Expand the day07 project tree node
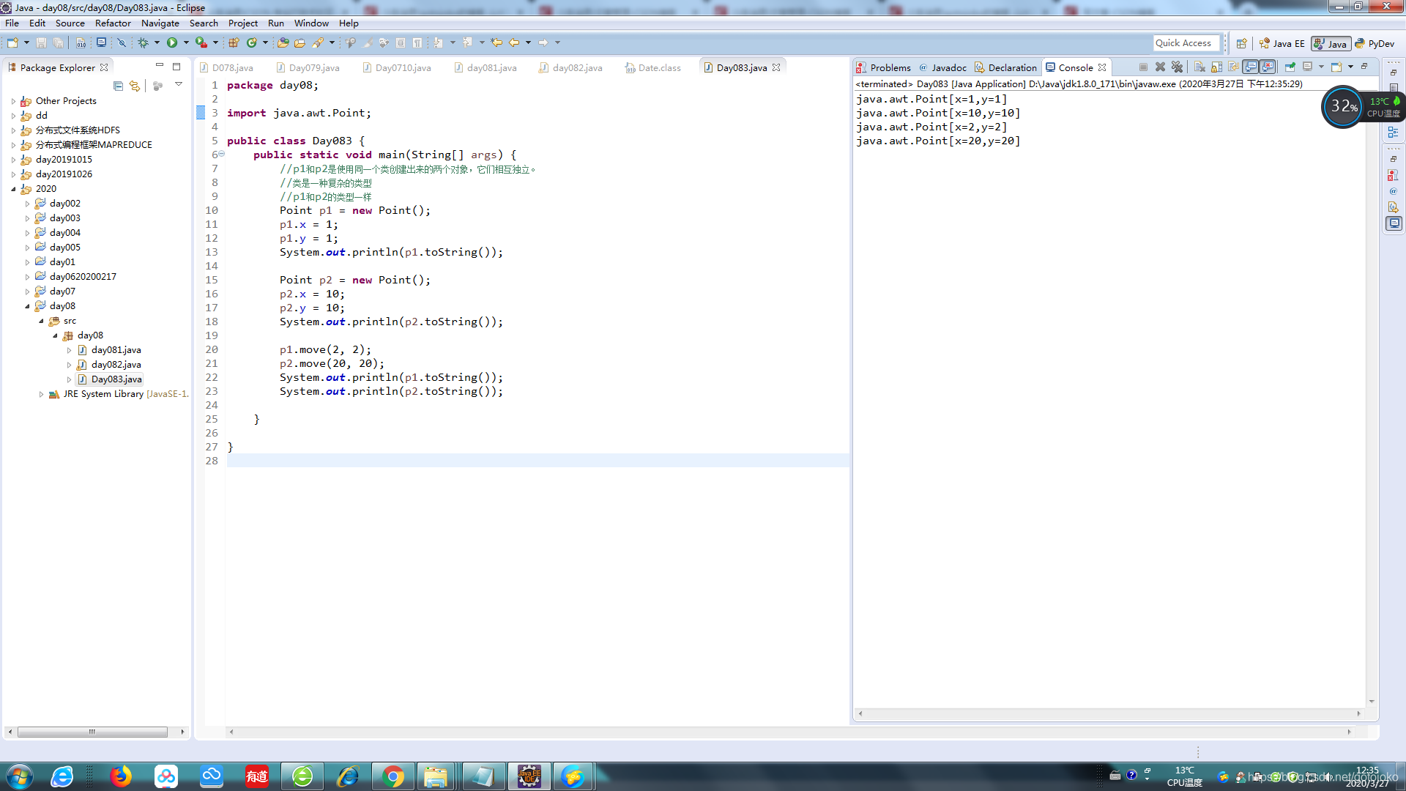This screenshot has height=791, width=1406. (x=28, y=291)
